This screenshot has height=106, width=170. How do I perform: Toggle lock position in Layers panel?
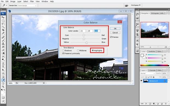pyautogui.click(x=151, y=77)
